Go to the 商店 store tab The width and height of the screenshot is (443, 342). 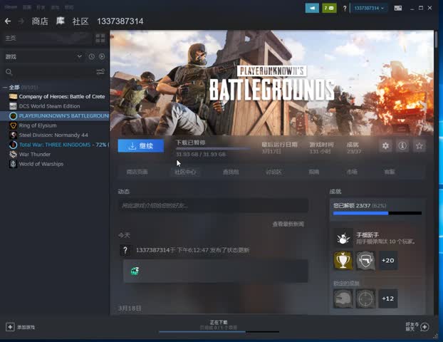click(x=40, y=21)
